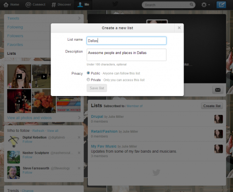This screenshot has height=192, width=233.
Task: Play the concert stage video thumbnail
Action: [19, 101]
